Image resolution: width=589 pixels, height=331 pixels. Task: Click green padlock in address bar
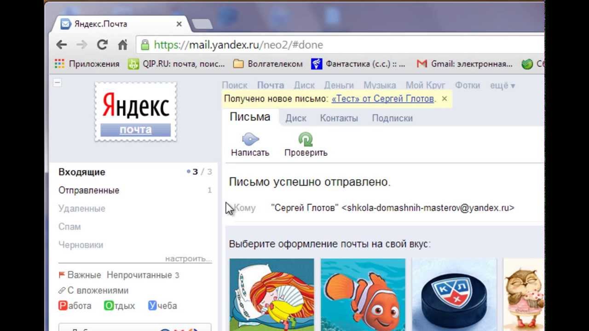coord(145,45)
